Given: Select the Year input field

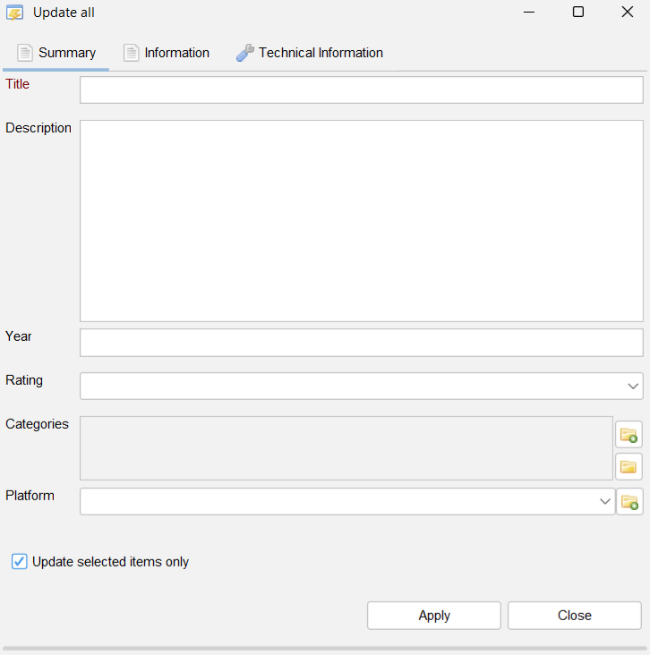Looking at the screenshot, I should pyautogui.click(x=361, y=343).
